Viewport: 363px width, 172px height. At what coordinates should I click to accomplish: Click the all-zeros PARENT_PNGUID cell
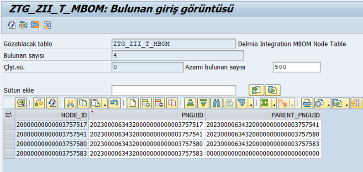click(263, 153)
